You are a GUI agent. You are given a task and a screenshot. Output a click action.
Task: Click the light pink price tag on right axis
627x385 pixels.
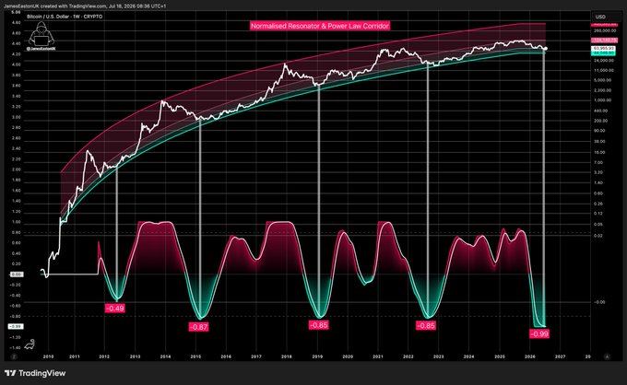click(x=604, y=41)
